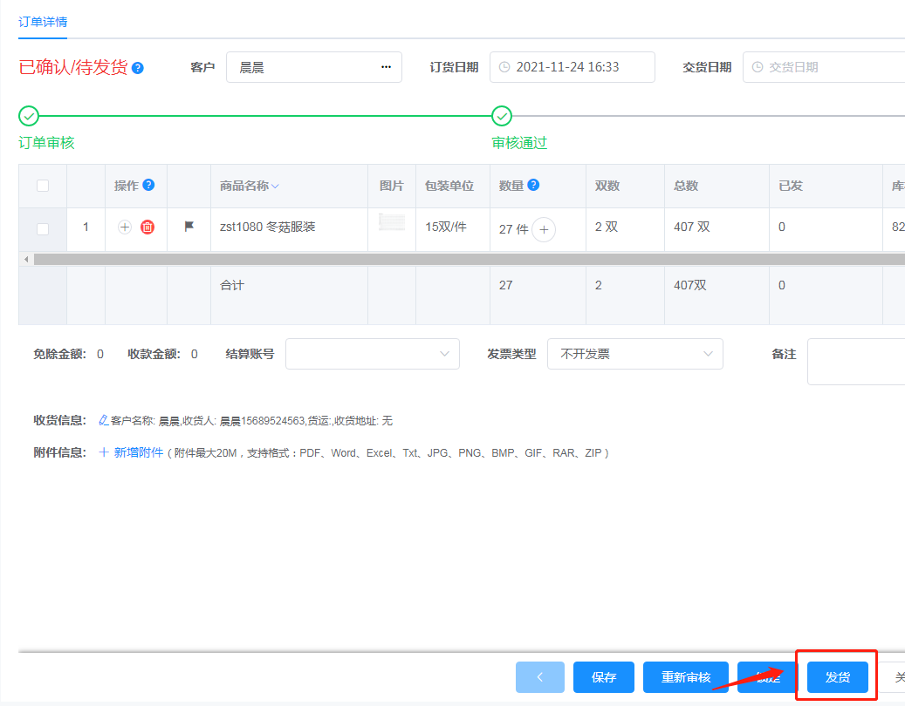The height and width of the screenshot is (706, 905).
Task: Open the 结算账号 dropdown
Action: click(372, 354)
